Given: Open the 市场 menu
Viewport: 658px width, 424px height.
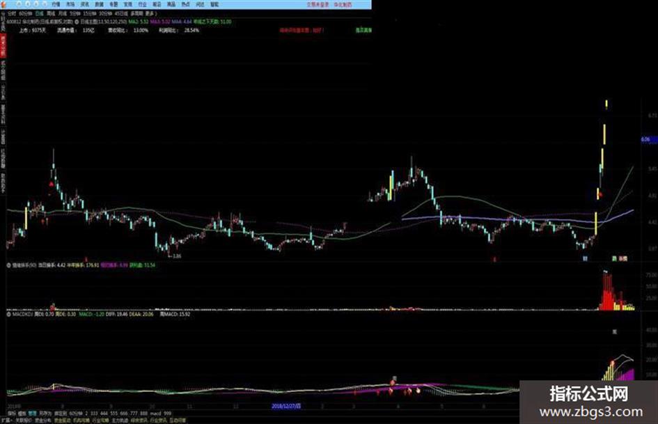Looking at the screenshot, I should 70,4.
